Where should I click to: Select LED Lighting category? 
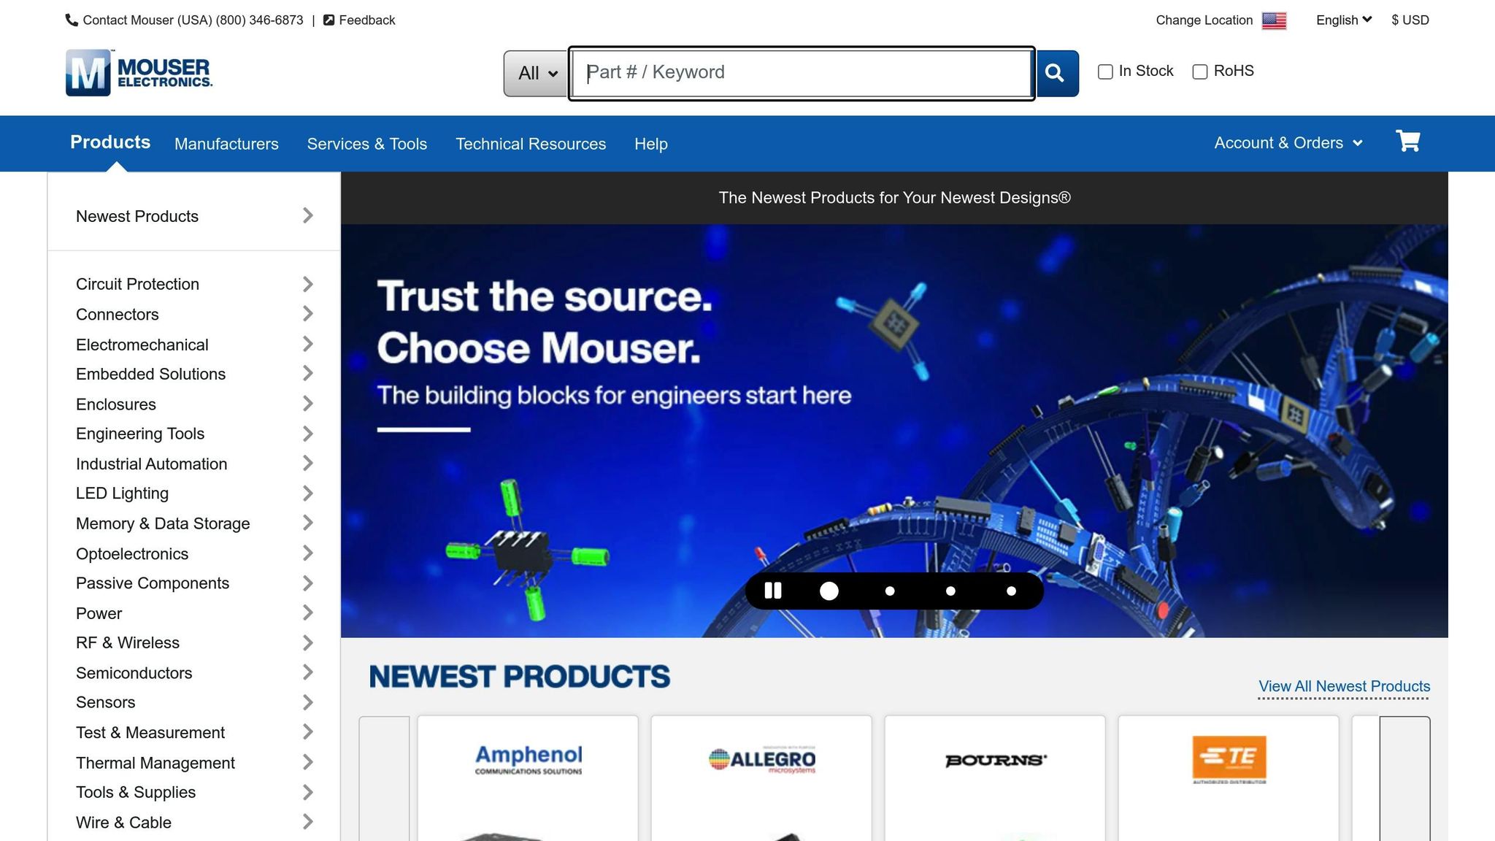point(122,494)
